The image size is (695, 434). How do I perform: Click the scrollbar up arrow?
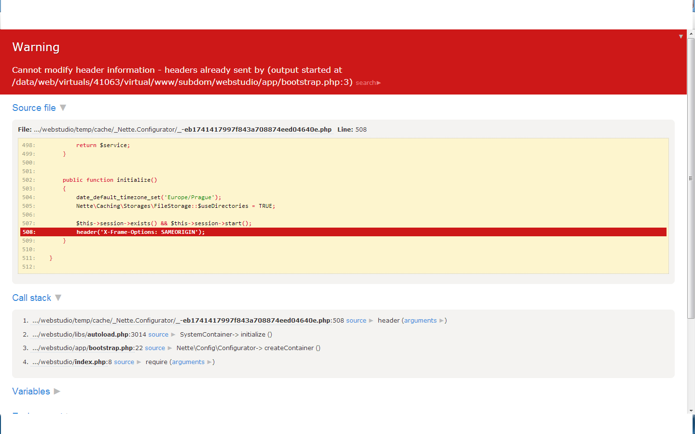pos(691,34)
